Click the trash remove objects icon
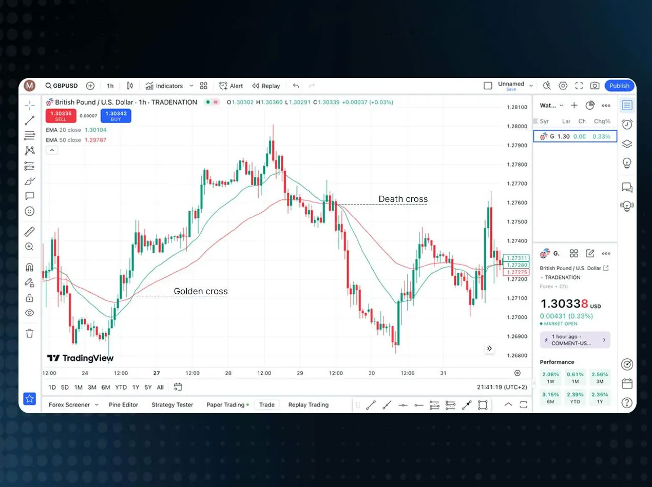652x487 pixels. click(x=30, y=333)
